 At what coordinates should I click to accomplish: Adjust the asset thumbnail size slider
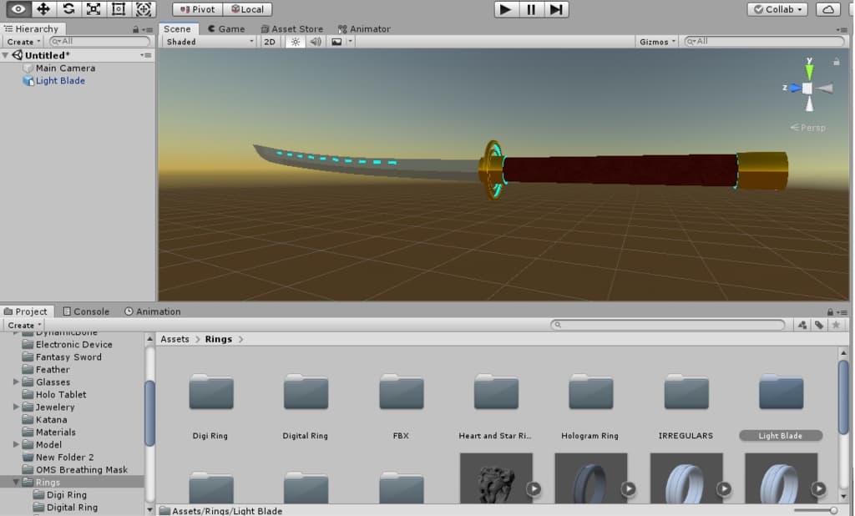[x=832, y=510]
